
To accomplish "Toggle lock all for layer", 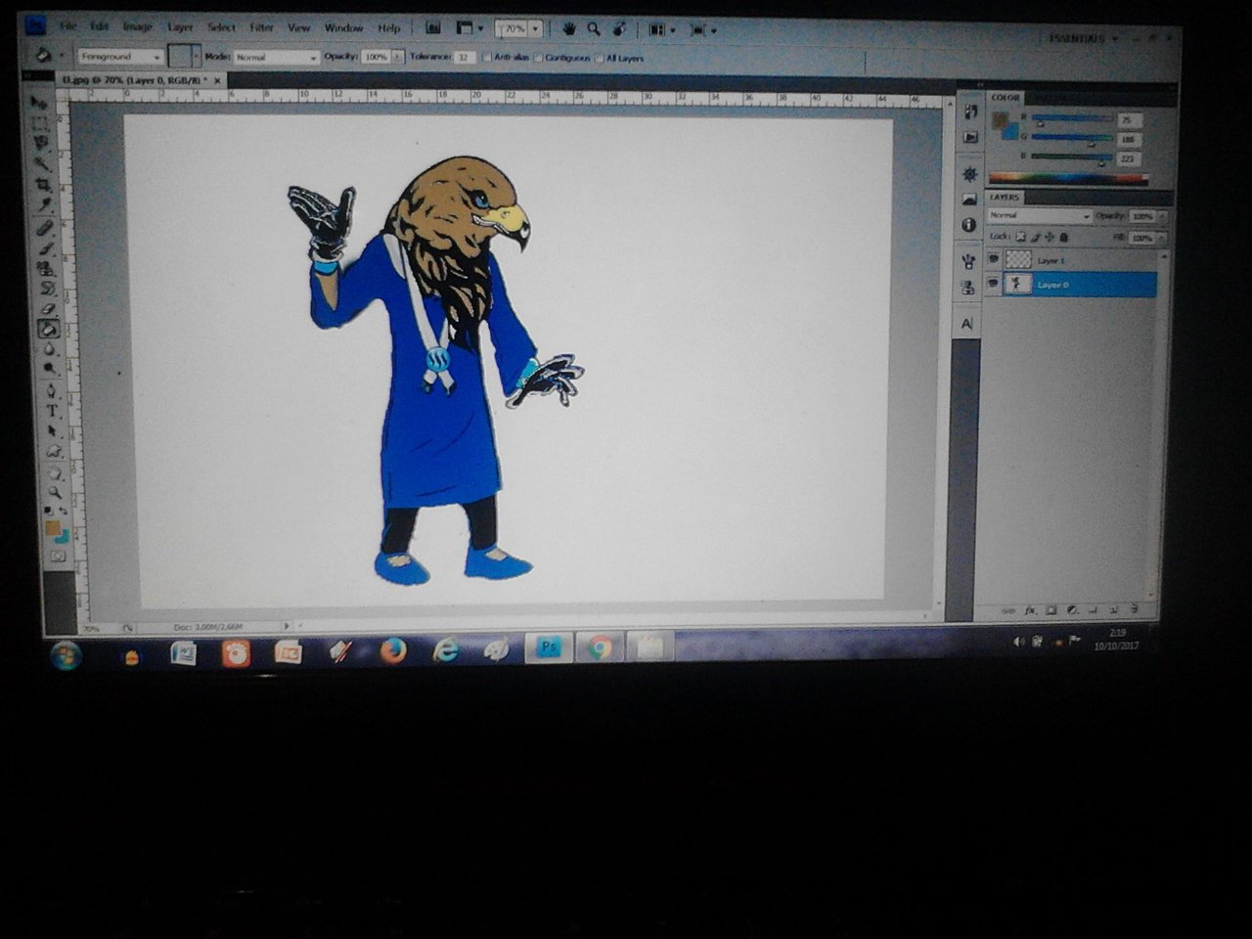I will [x=1064, y=237].
